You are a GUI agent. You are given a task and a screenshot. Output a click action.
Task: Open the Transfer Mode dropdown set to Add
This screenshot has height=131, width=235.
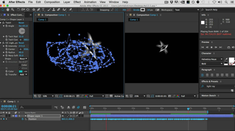(x=23, y=74)
